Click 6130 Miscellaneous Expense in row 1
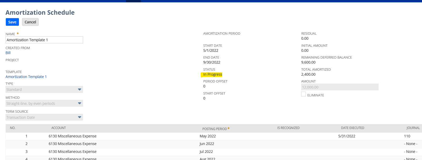This screenshot has width=422, height=160. point(73,136)
